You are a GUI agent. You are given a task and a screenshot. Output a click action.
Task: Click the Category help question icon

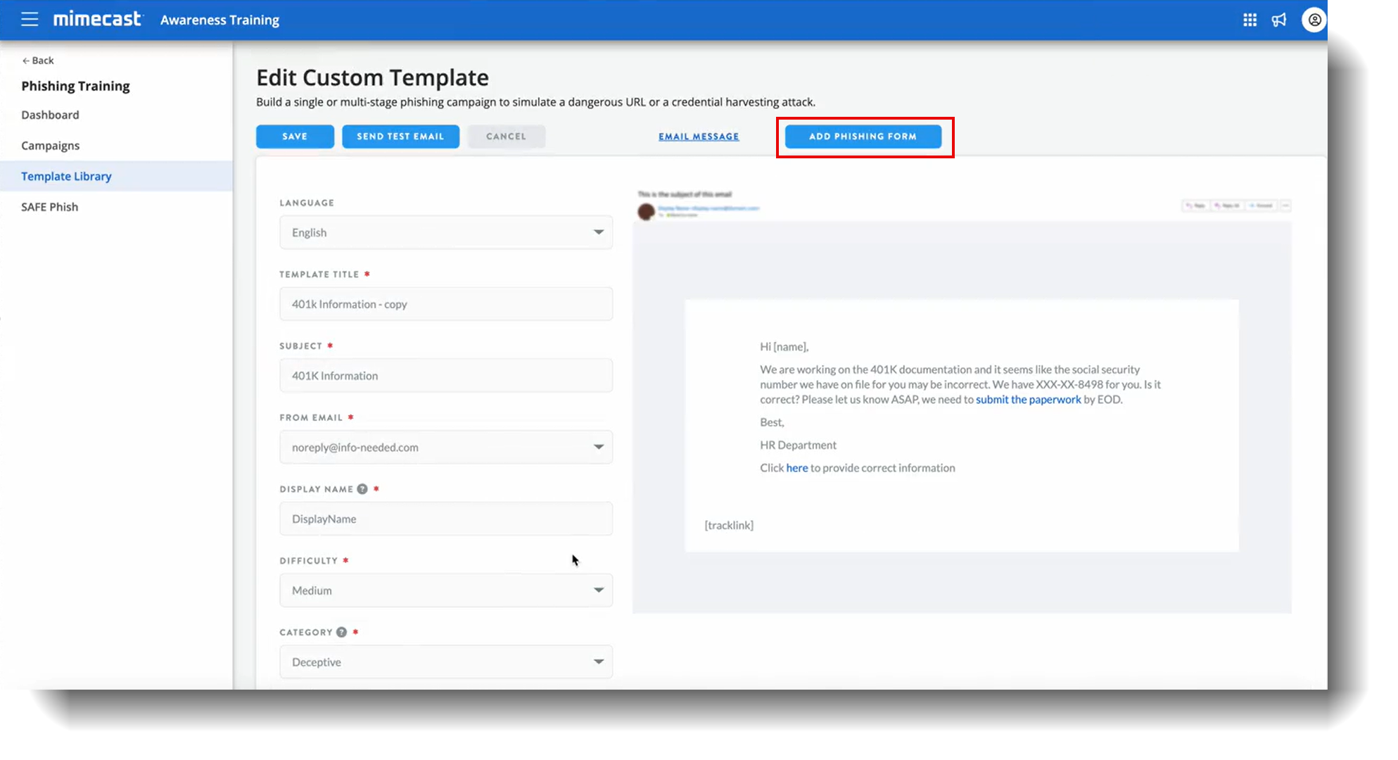point(342,632)
